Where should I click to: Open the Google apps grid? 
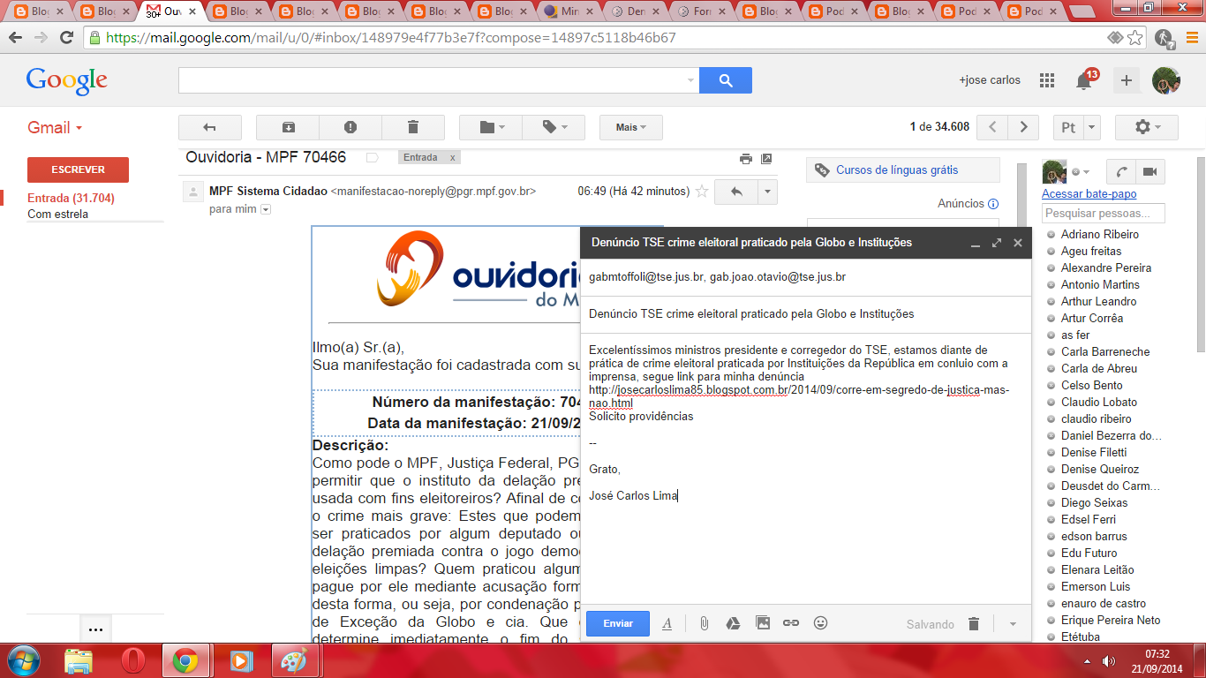[1047, 80]
